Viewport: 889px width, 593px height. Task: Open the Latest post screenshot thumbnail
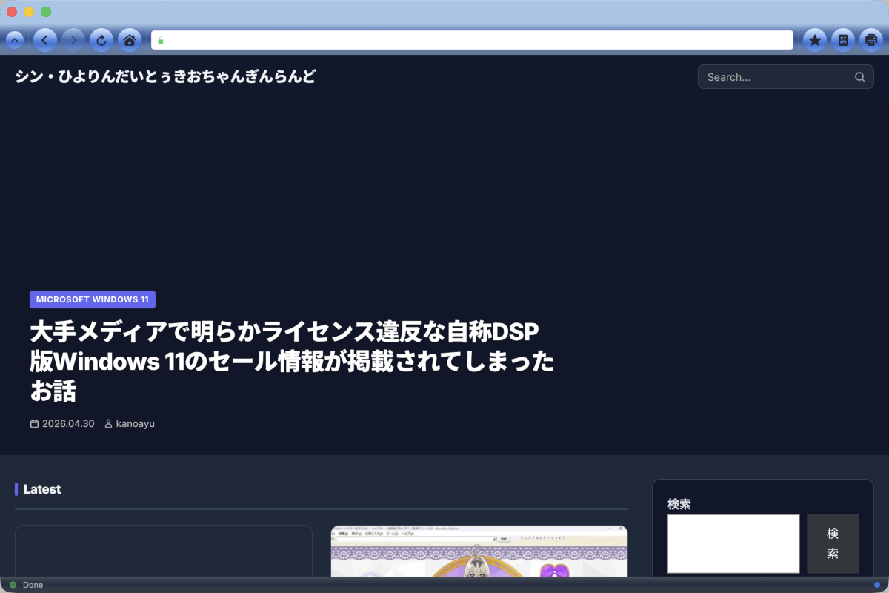479,551
